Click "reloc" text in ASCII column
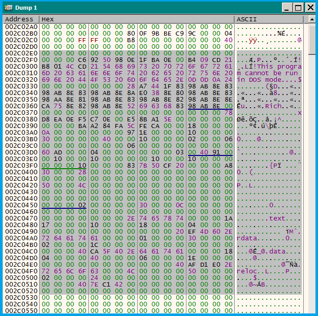Image resolution: width=318 pixels, height=316 pixels. click(247, 271)
